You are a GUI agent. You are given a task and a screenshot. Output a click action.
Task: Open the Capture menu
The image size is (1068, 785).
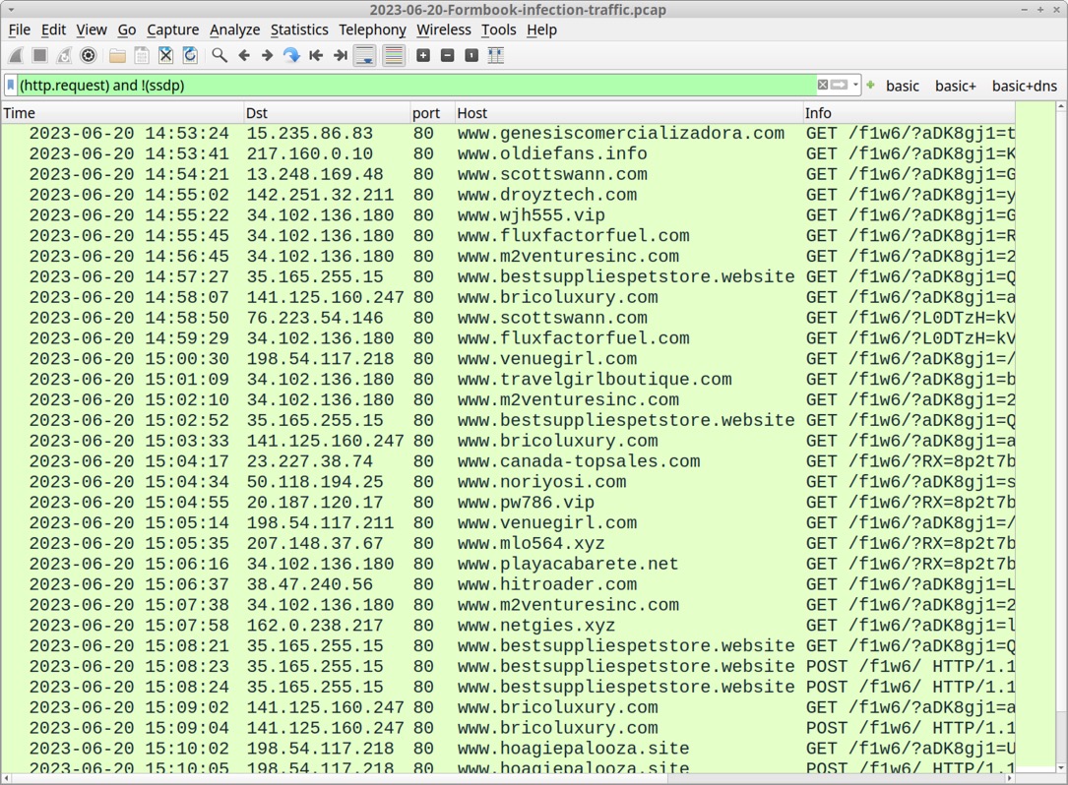(173, 30)
